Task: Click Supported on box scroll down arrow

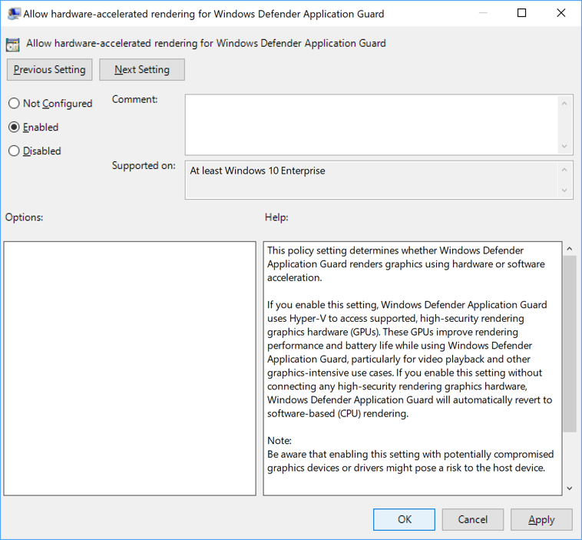Action: pos(566,190)
